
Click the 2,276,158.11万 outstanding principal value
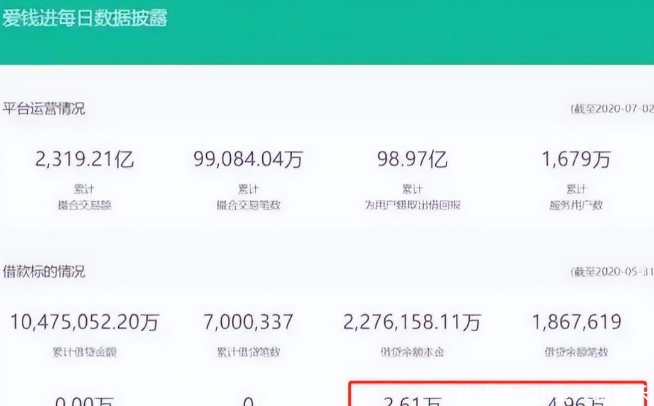pyautogui.click(x=412, y=322)
